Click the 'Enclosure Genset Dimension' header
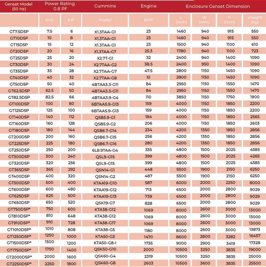This screenshot has height=267, width=266. pos(218,7)
